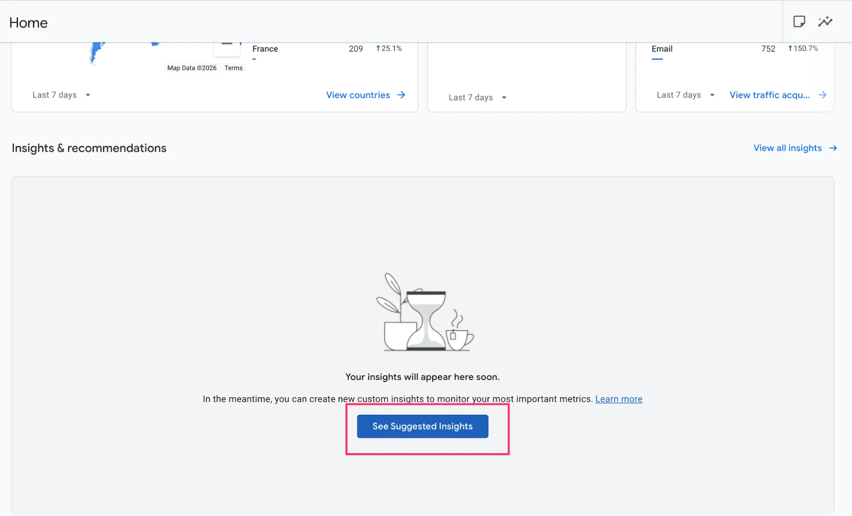Click the Map Data ©2026 attribution

pos(192,68)
